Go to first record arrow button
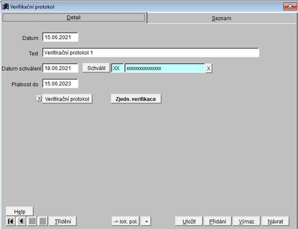Viewport: 298px width, 229px height. (x=10, y=221)
